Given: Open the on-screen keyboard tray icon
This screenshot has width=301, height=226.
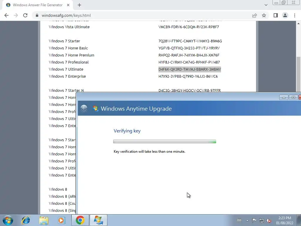Looking at the screenshot, I should [x=239, y=220].
